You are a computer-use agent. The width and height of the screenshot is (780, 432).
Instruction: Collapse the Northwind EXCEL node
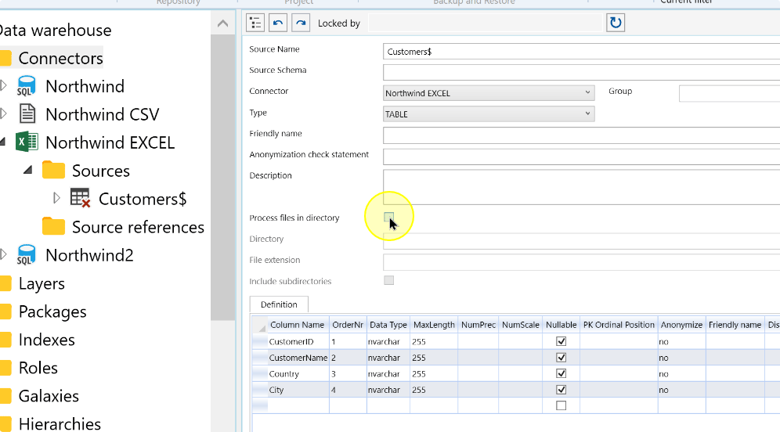click(x=2, y=142)
